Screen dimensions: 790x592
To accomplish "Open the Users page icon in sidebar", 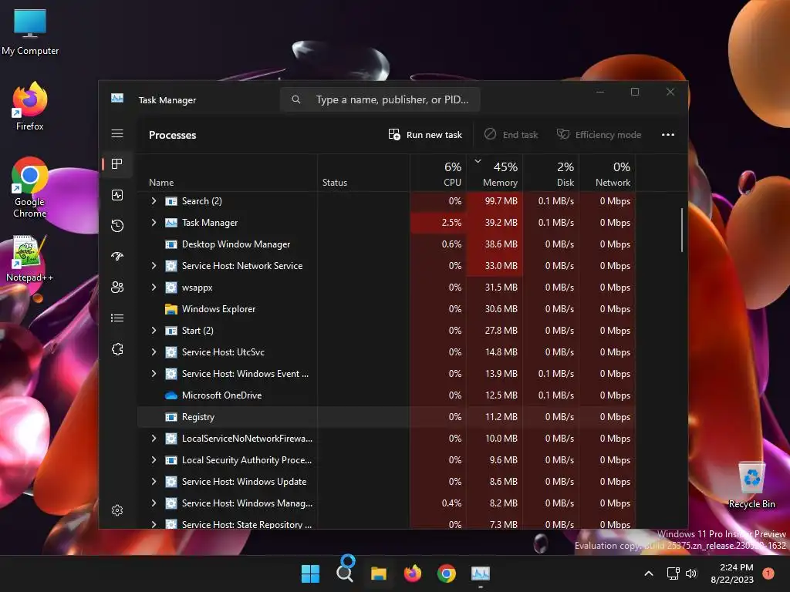I will [117, 287].
